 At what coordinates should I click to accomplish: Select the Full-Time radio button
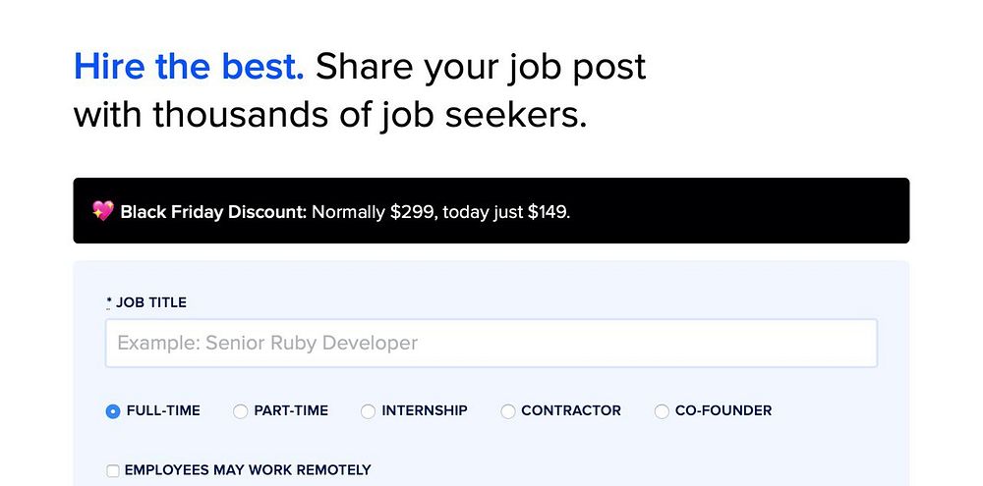click(x=113, y=411)
